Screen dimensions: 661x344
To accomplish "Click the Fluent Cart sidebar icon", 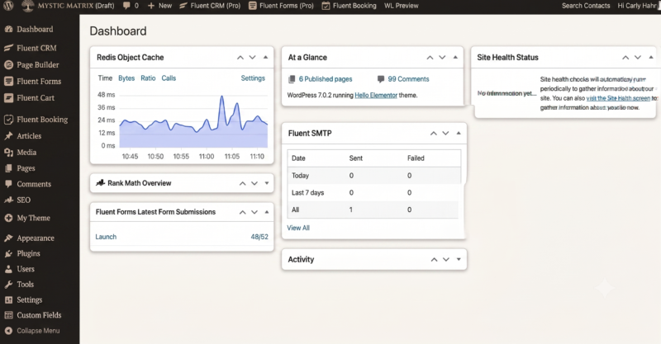I will point(8,97).
